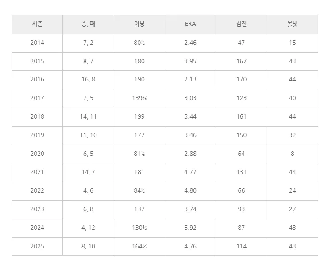Click the 2.13 ERA value
The width and height of the screenshot is (324, 263).
click(x=190, y=80)
